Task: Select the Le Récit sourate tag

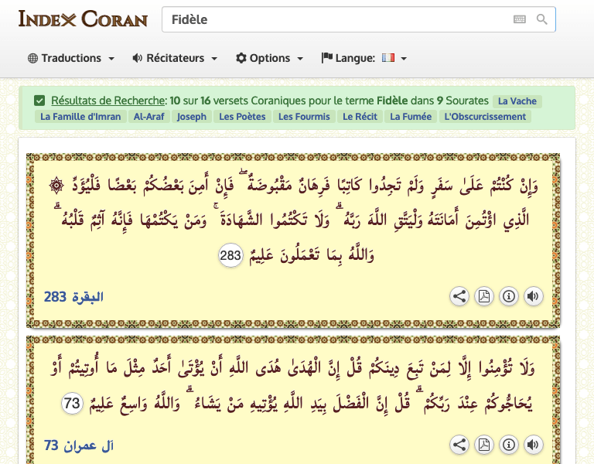Action: click(360, 117)
